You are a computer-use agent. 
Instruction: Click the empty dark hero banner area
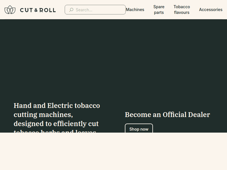click(x=113, y=57)
